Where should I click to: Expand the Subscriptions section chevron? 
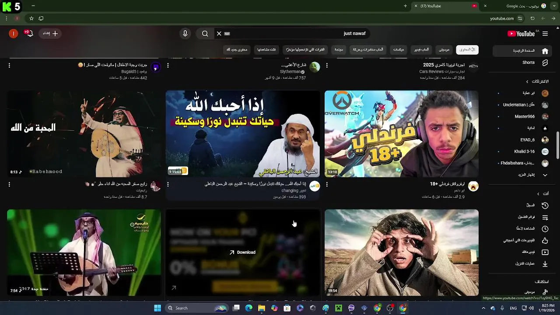coord(527,81)
